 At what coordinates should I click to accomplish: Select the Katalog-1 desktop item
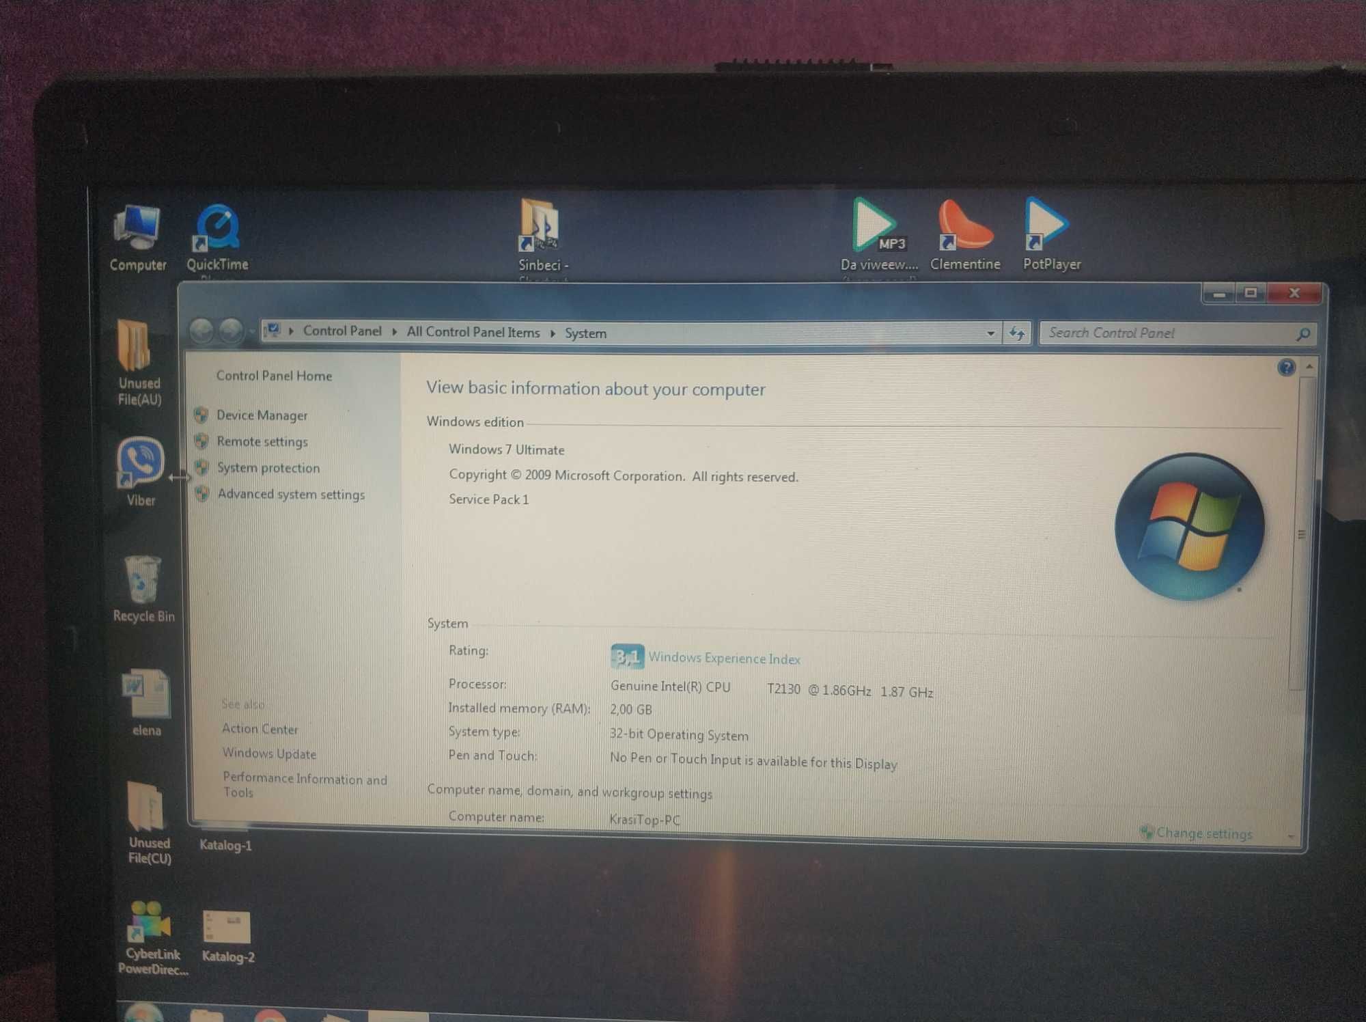(225, 845)
